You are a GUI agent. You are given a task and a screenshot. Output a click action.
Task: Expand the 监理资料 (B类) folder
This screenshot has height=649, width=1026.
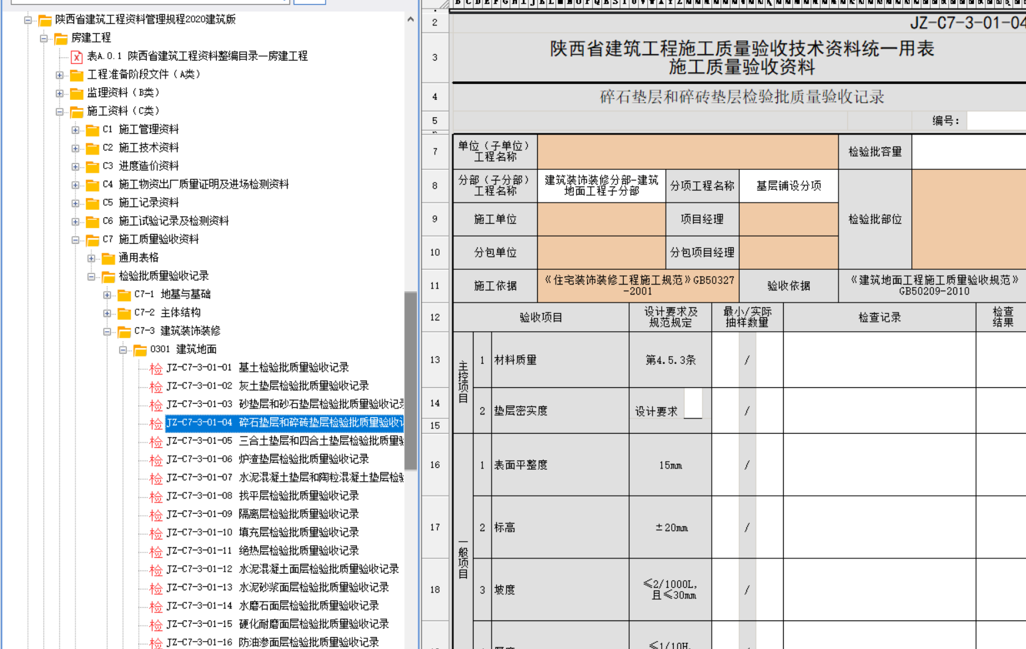pyautogui.click(x=60, y=93)
